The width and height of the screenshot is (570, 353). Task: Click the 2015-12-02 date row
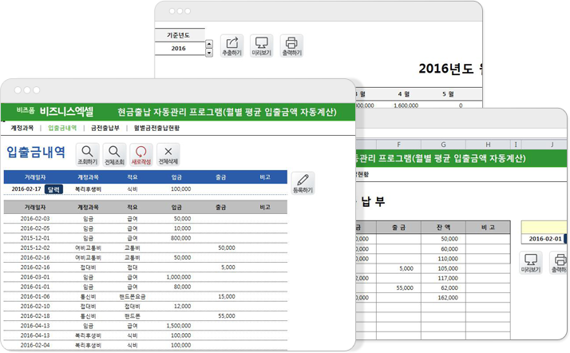[35, 248]
